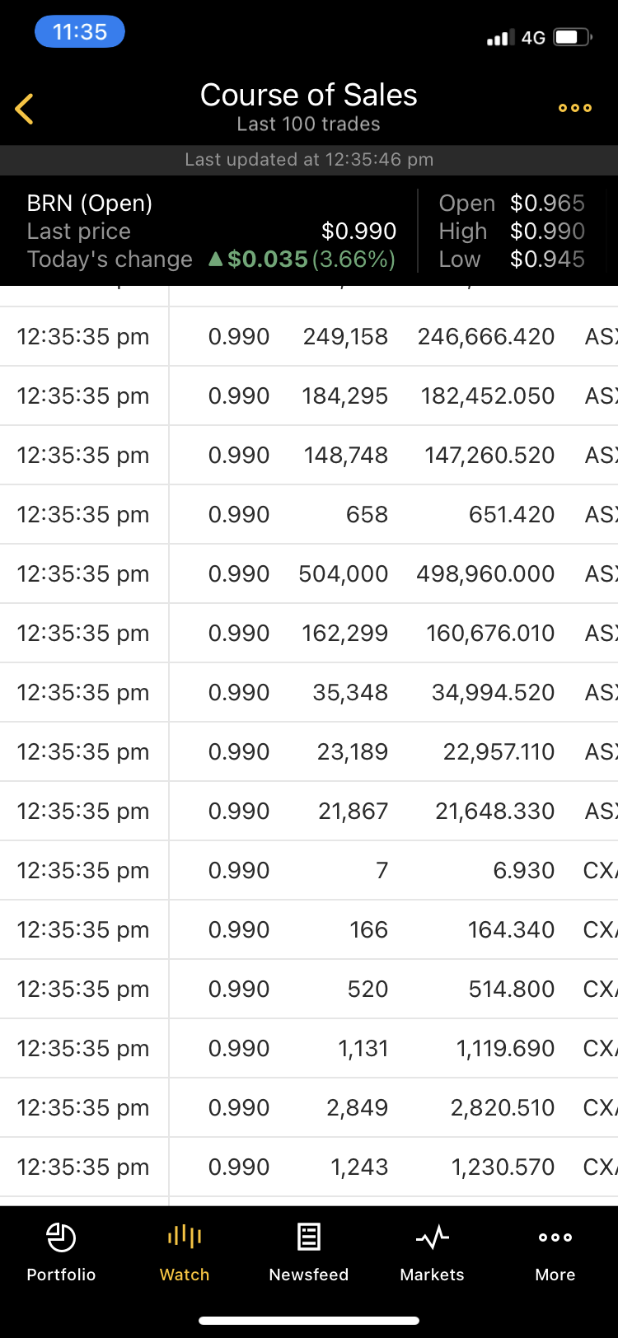Tap the Watch bars icon
The width and height of the screenshot is (618, 1338).
tap(185, 1236)
